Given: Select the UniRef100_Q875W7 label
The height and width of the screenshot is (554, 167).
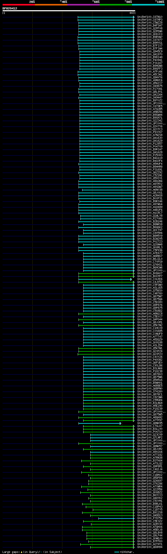Looking at the screenshot, I should click(x=150, y=297).
